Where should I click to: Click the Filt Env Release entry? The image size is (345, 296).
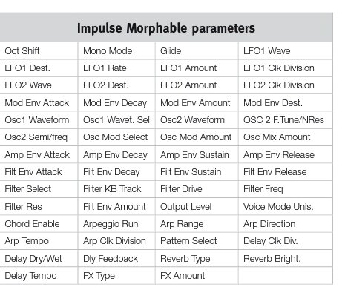pyautogui.click(x=286, y=172)
